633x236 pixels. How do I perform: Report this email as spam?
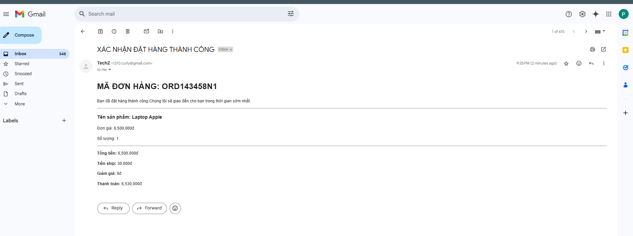[x=114, y=31]
